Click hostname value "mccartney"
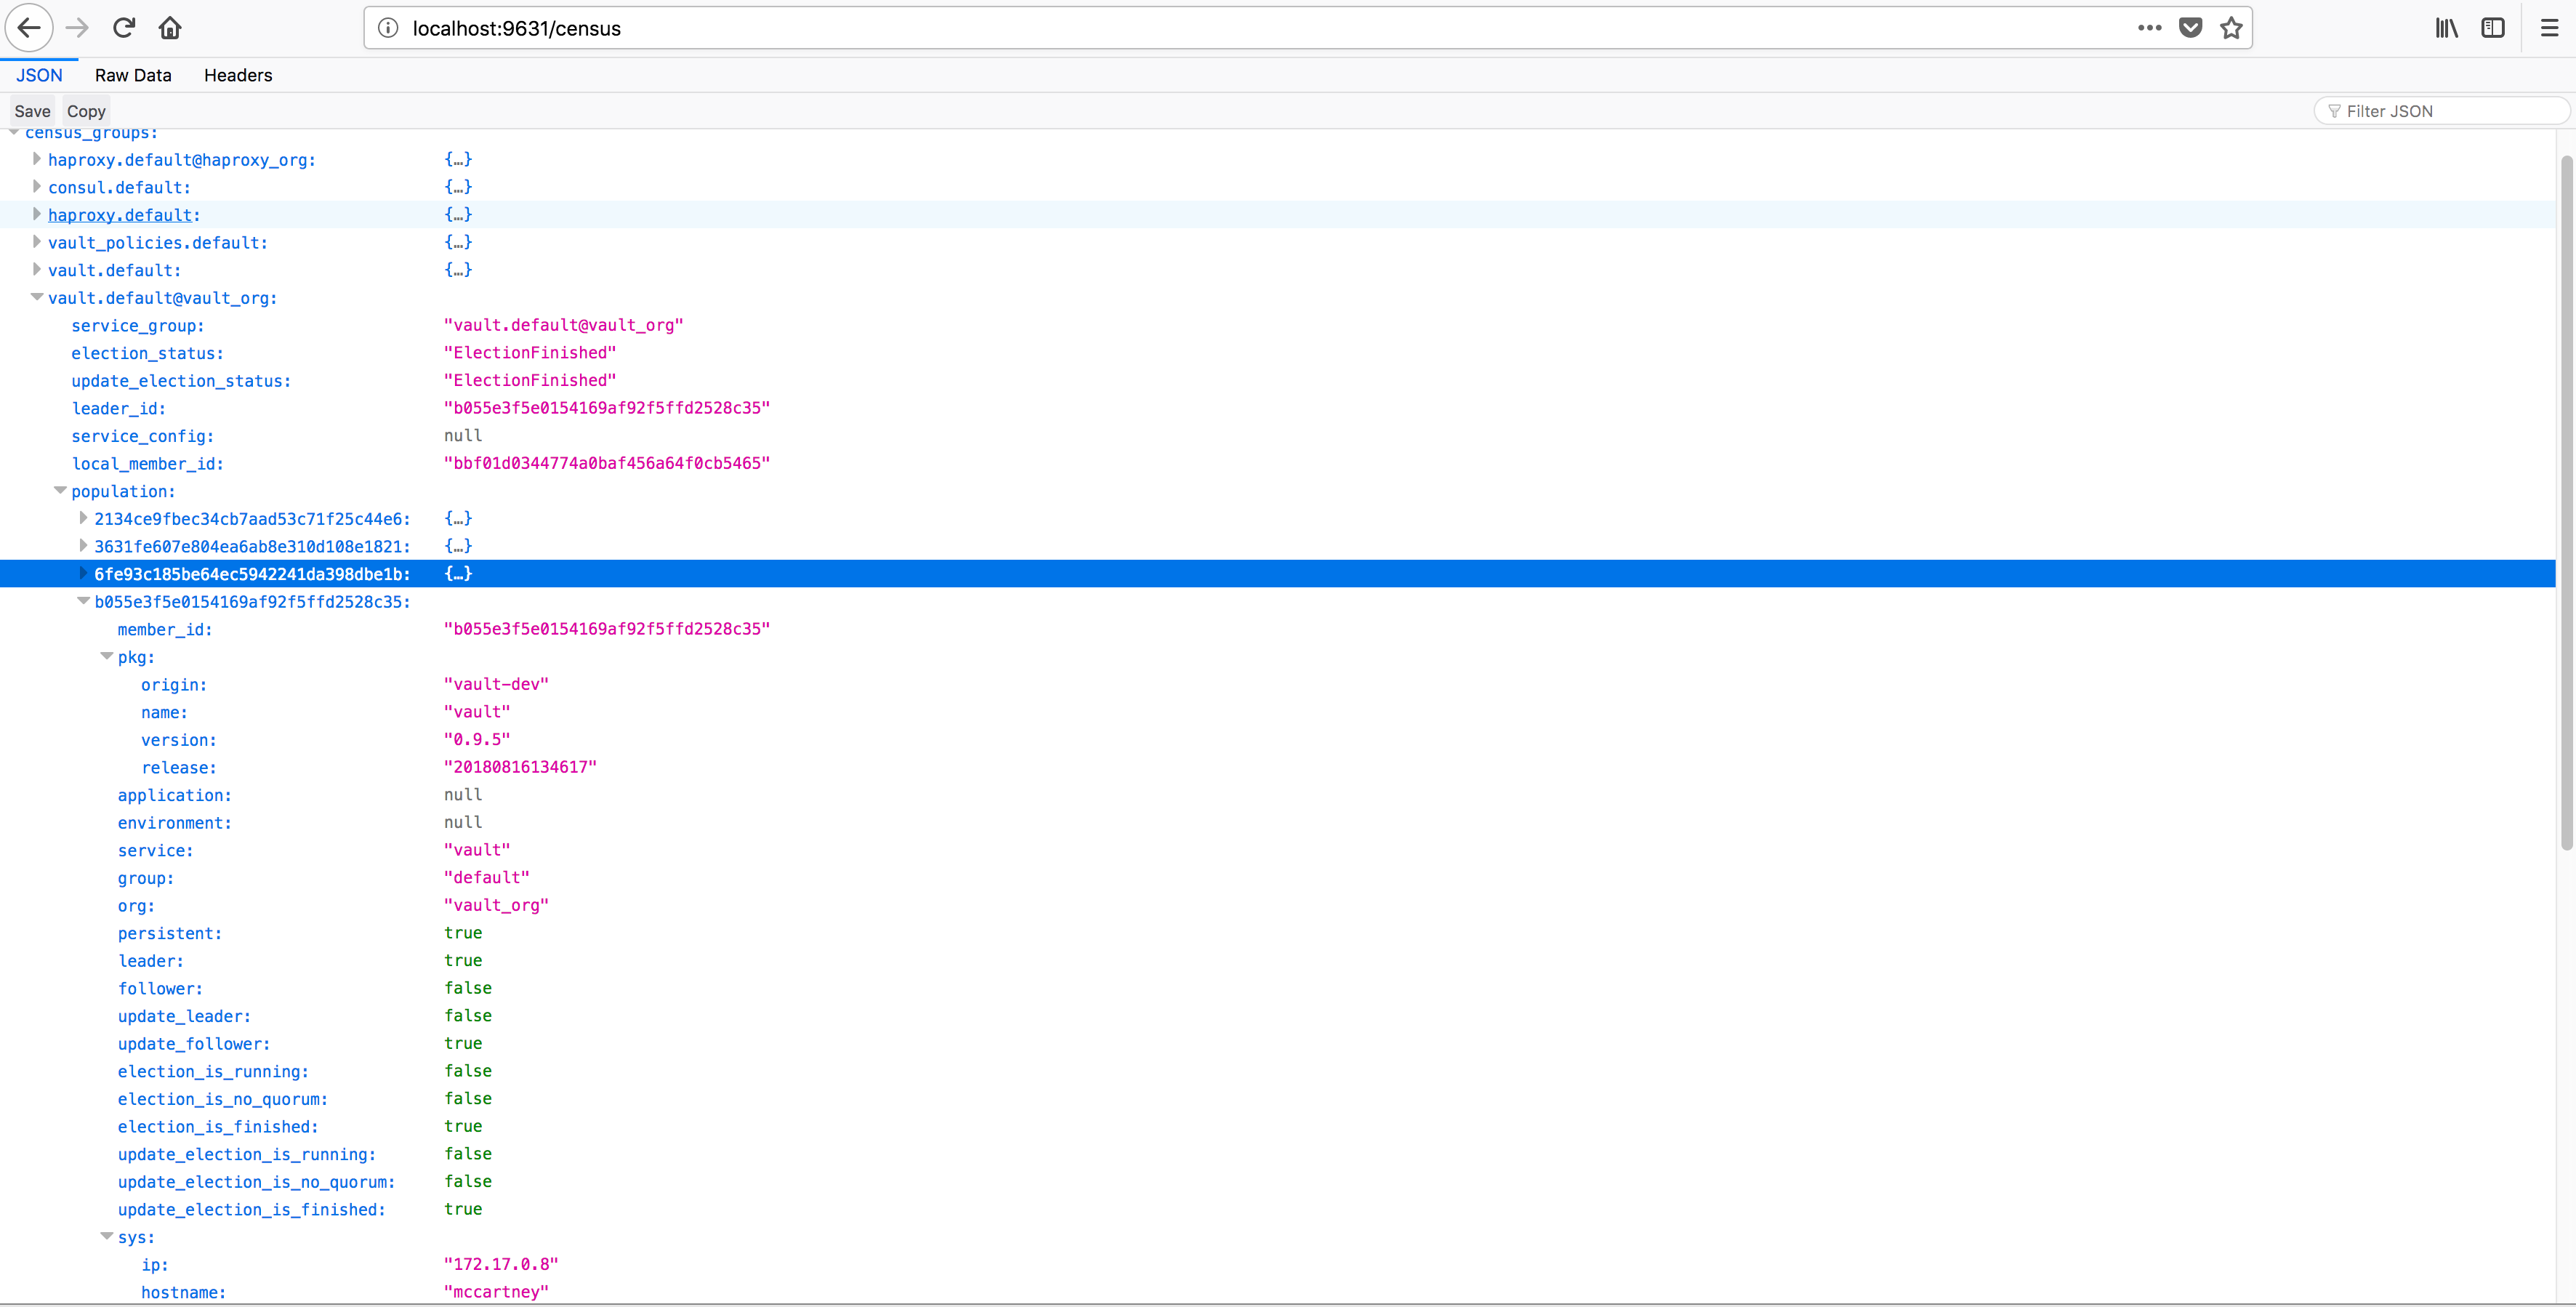The width and height of the screenshot is (2576, 1307). 496,1292
